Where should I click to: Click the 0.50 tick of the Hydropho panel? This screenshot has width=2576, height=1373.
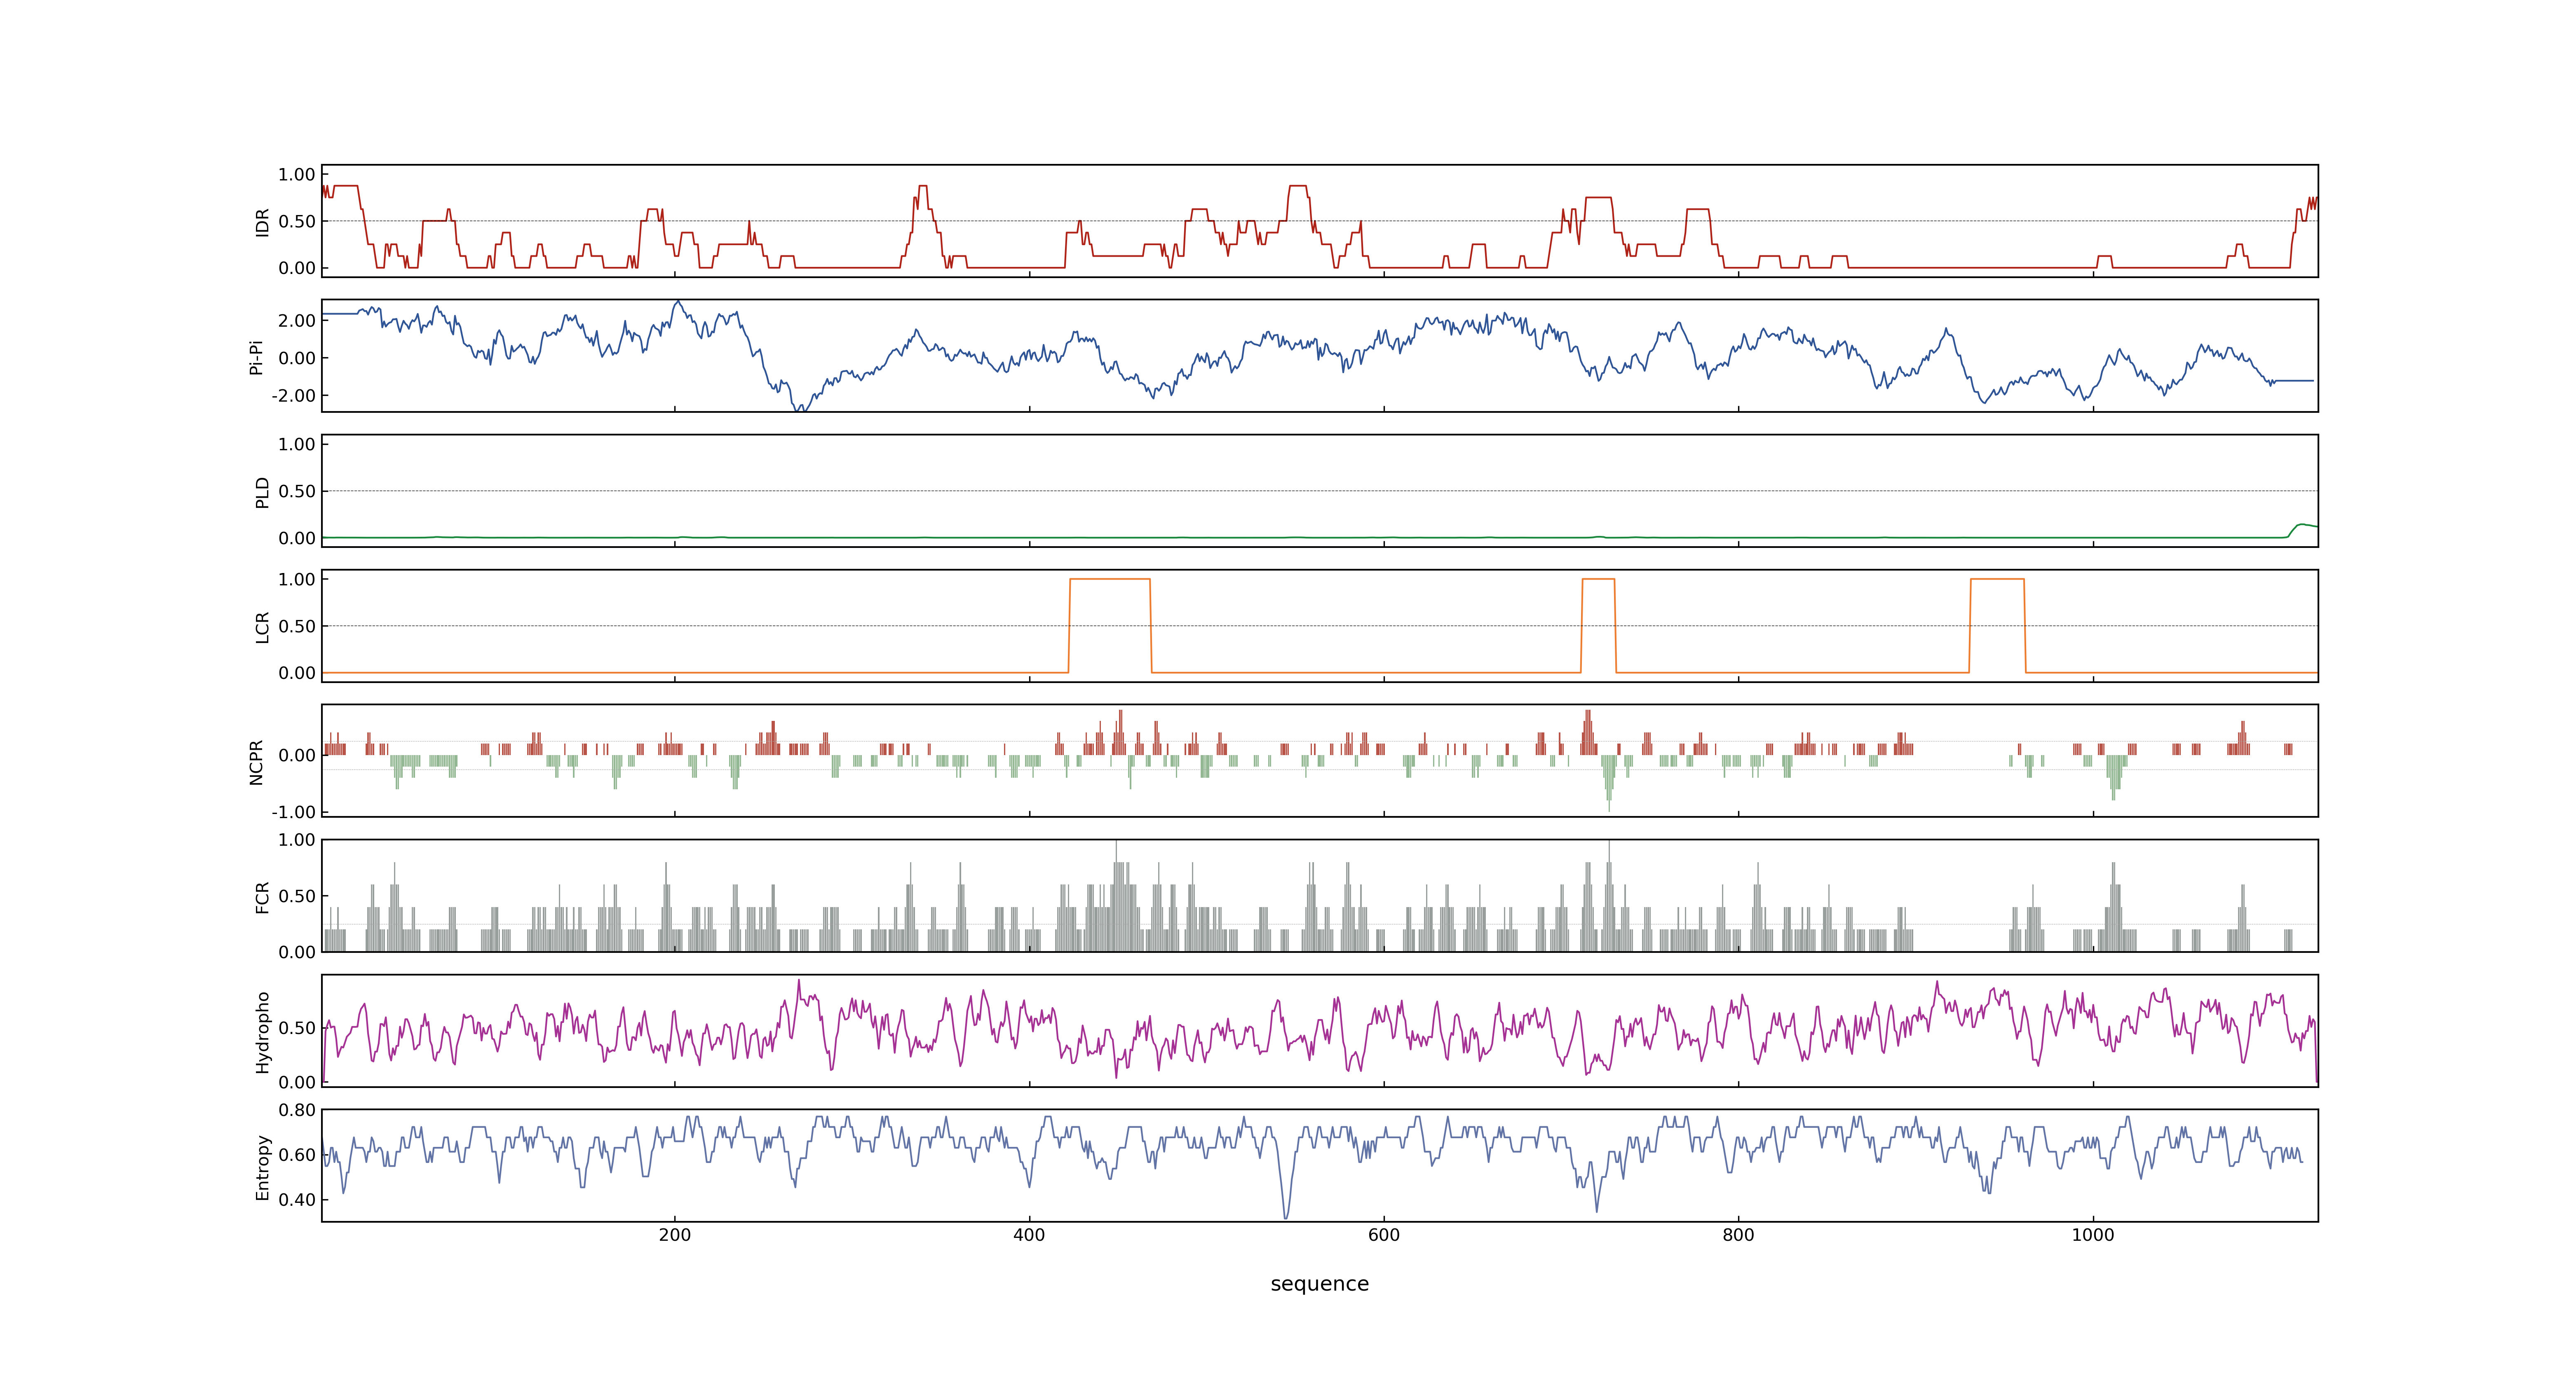(297, 1028)
